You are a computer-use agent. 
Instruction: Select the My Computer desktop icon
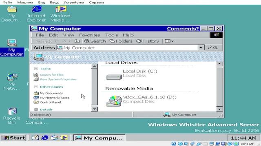pyautogui.click(x=12, y=48)
